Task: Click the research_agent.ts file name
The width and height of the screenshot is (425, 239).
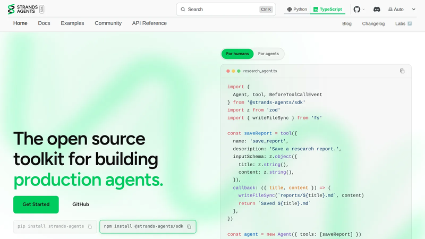Action: (x=260, y=71)
